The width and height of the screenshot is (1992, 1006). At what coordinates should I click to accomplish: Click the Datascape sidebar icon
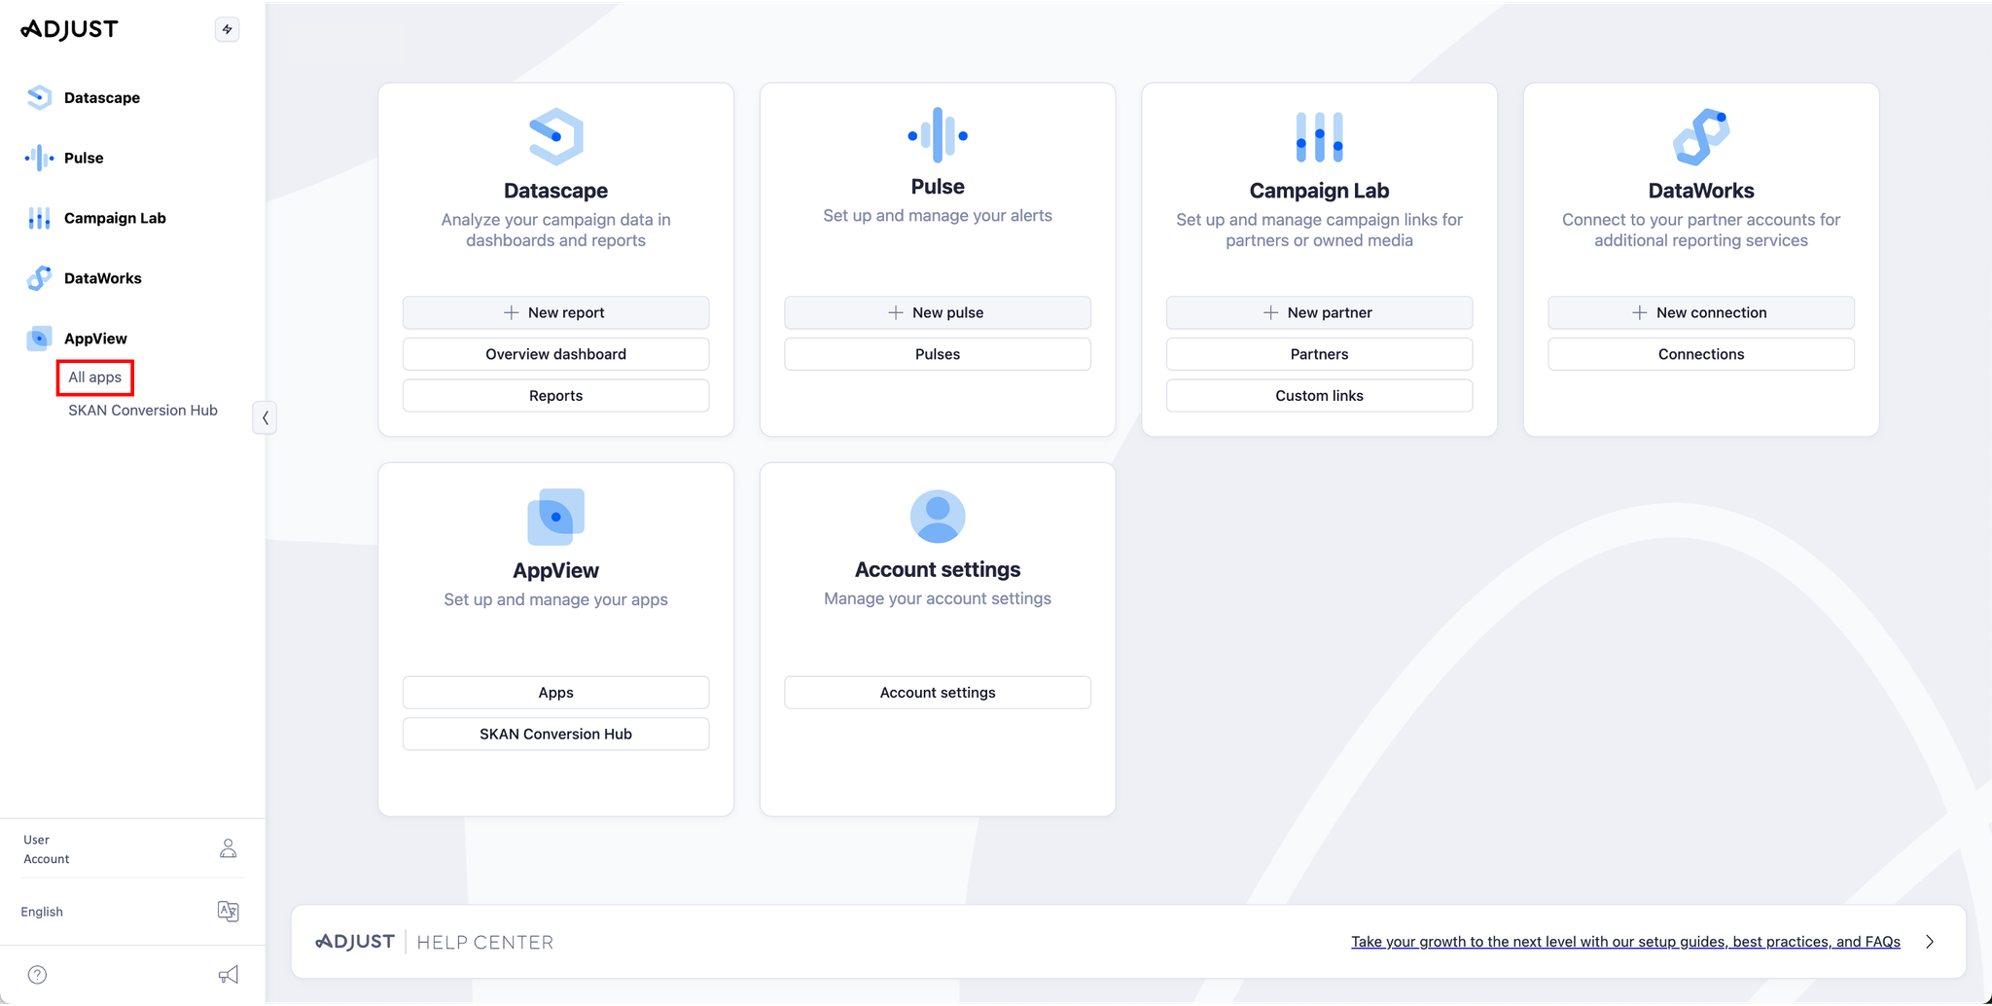(39, 97)
